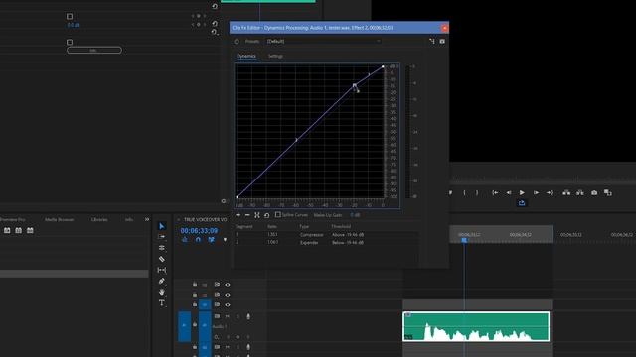Open the Info tab
The width and height of the screenshot is (636, 357).
click(129, 219)
